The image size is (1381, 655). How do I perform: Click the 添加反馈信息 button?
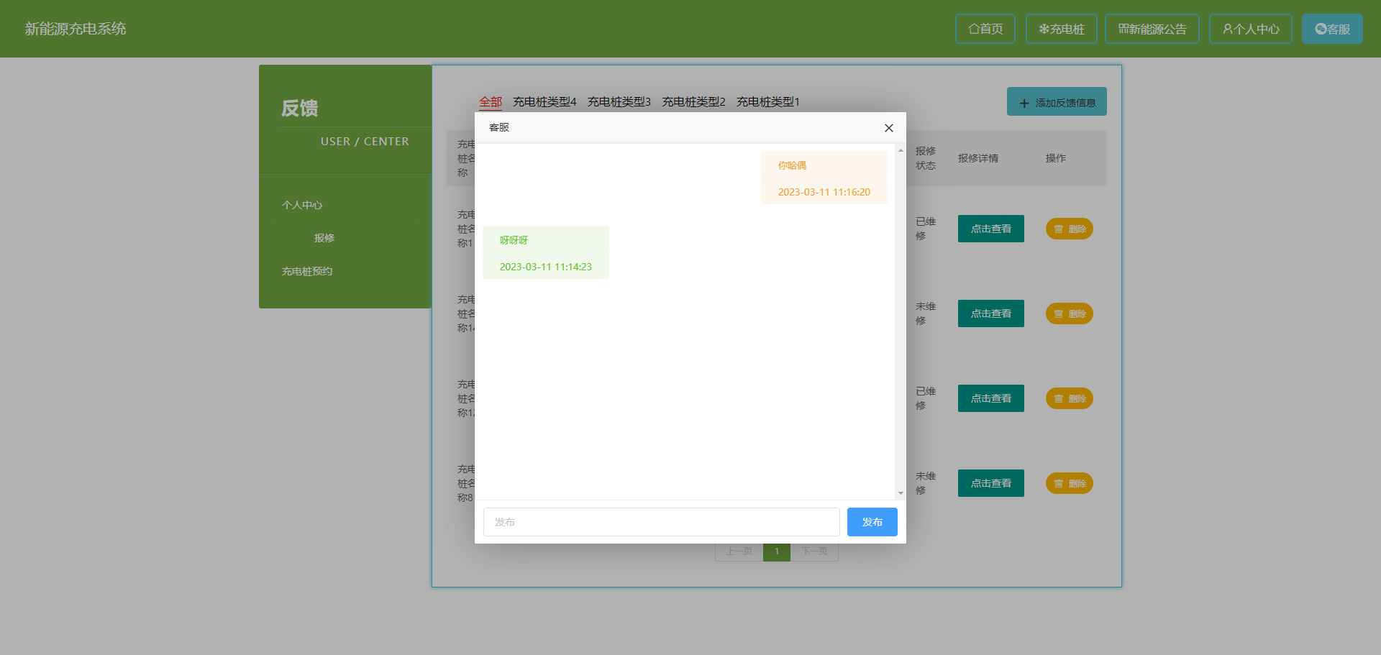pyautogui.click(x=1057, y=102)
